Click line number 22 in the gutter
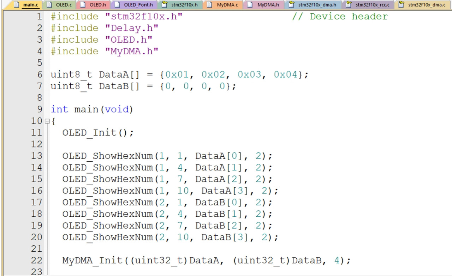This screenshot has width=452, height=276. point(36,260)
